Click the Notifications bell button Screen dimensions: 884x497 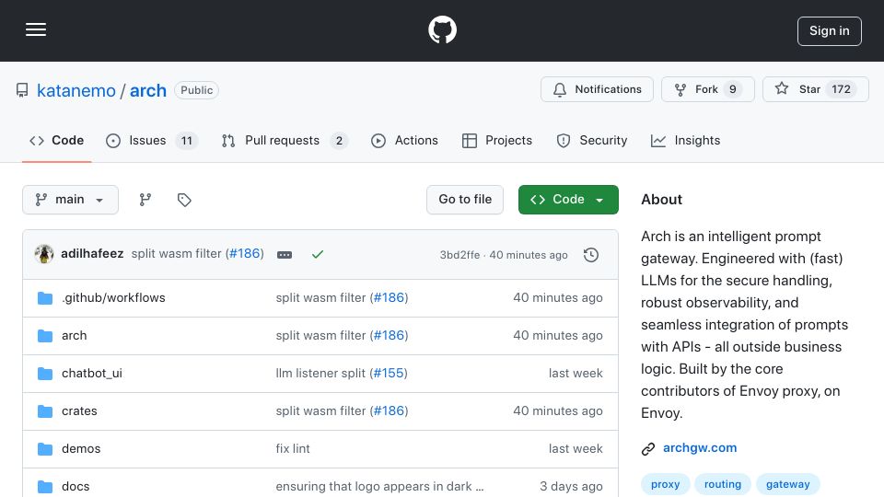597,89
